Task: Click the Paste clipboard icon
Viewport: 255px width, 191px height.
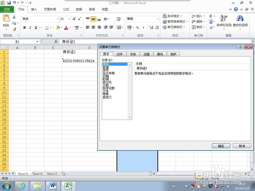Action: click(6, 18)
